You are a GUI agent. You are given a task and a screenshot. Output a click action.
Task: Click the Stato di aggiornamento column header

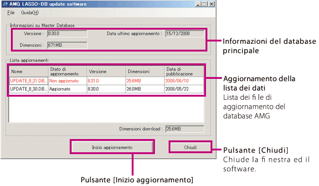coord(67,72)
